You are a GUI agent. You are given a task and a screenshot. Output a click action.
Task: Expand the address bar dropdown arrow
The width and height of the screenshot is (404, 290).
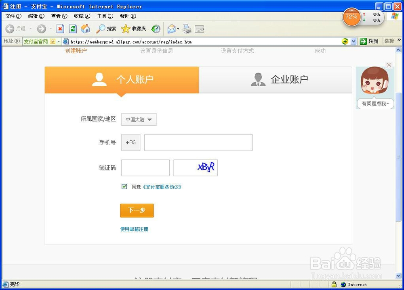[x=353, y=41]
